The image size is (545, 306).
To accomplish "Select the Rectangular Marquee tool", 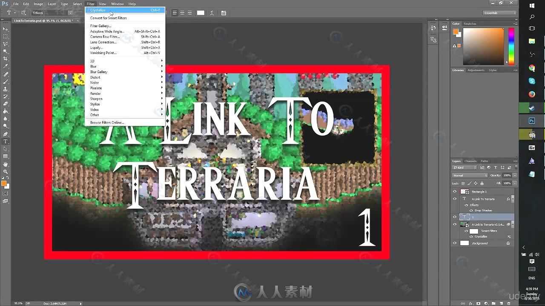I will 6,36.
